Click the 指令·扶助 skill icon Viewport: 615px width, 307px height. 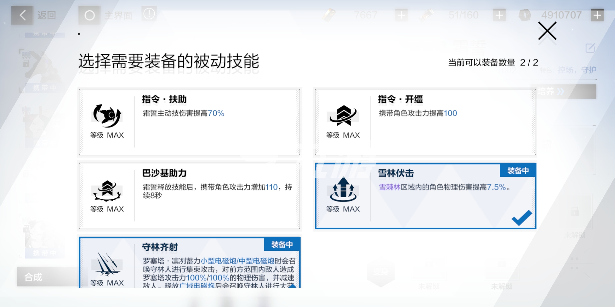click(x=107, y=116)
